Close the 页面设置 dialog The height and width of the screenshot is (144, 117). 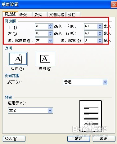pyautogui.click(x=114, y=5)
